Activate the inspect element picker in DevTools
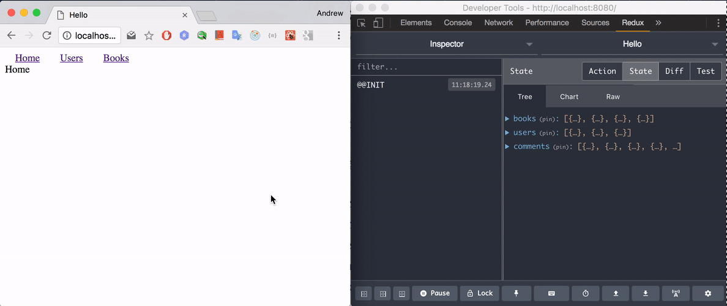Image resolution: width=727 pixels, height=306 pixels. point(362,23)
